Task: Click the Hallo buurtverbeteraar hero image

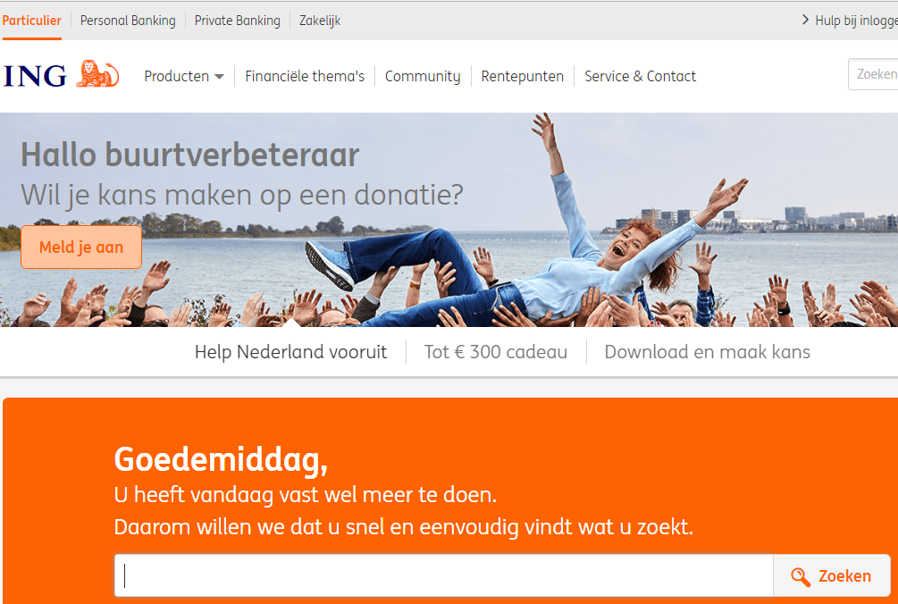Action: point(449,220)
